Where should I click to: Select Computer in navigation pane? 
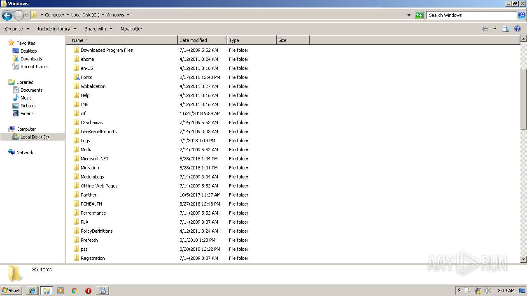point(26,129)
